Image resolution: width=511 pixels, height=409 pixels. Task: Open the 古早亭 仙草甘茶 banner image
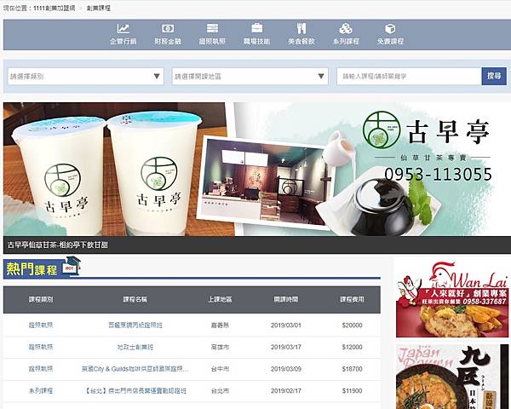click(257, 170)
